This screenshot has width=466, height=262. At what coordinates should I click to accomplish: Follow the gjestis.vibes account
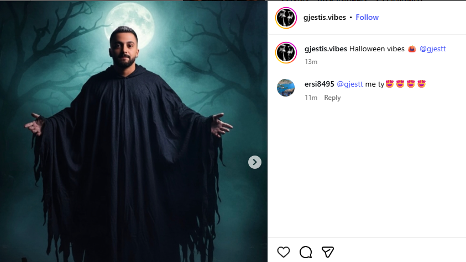click(x=367, y=18)
